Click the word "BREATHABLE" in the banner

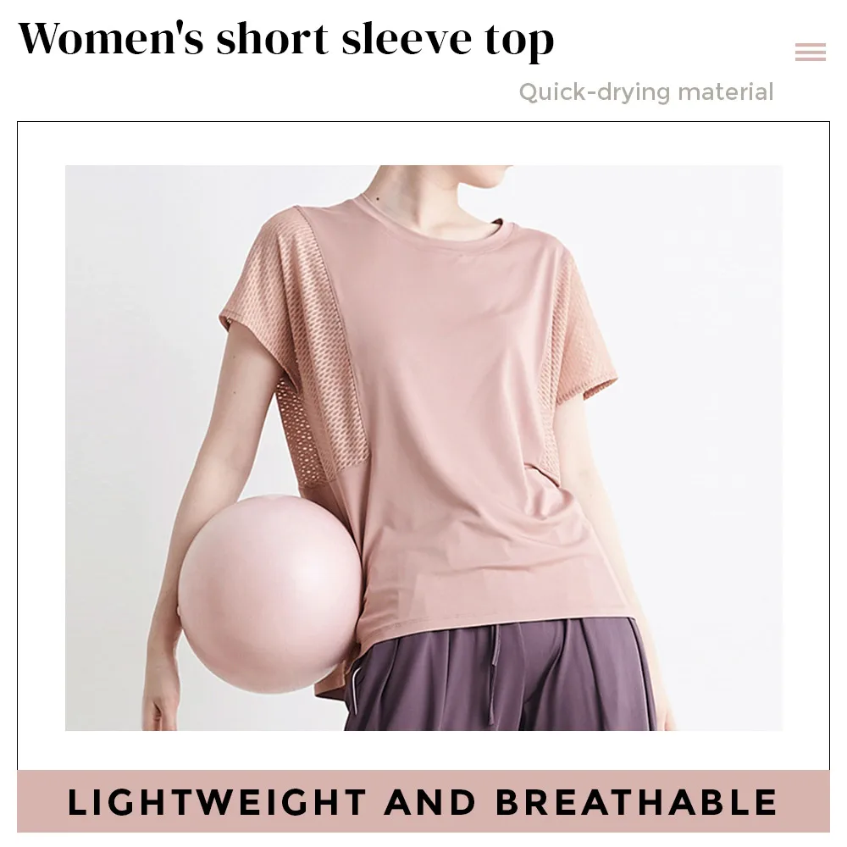[636, 801]
